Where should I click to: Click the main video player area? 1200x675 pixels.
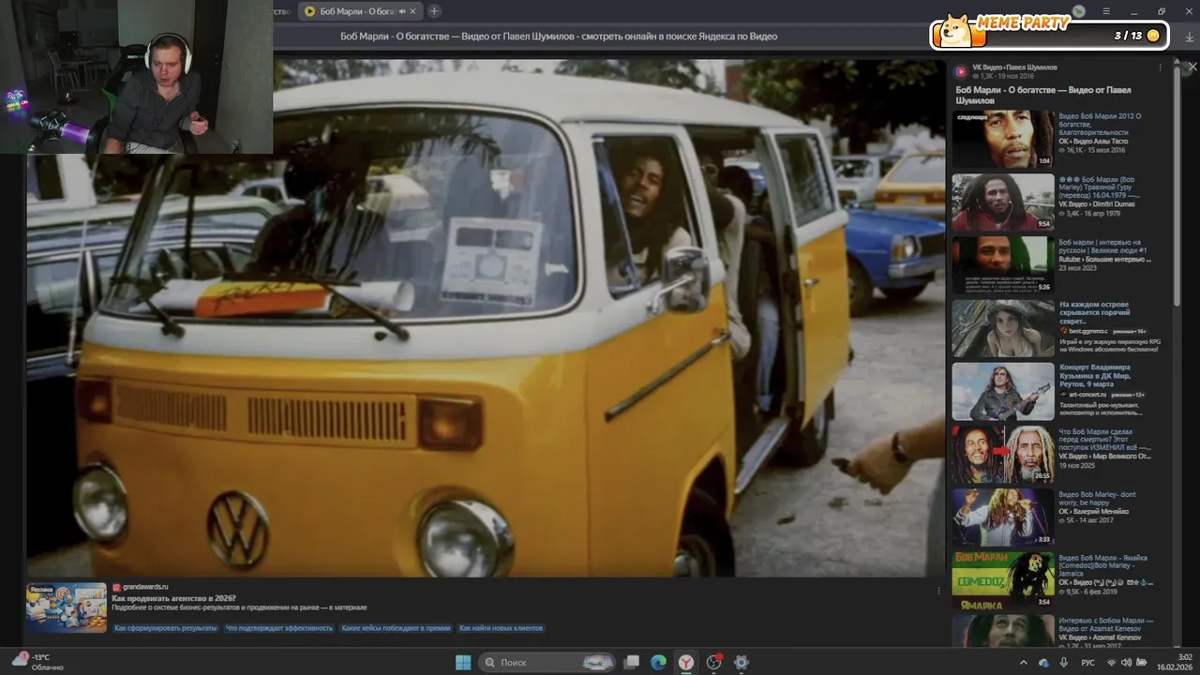click(486, 319)
